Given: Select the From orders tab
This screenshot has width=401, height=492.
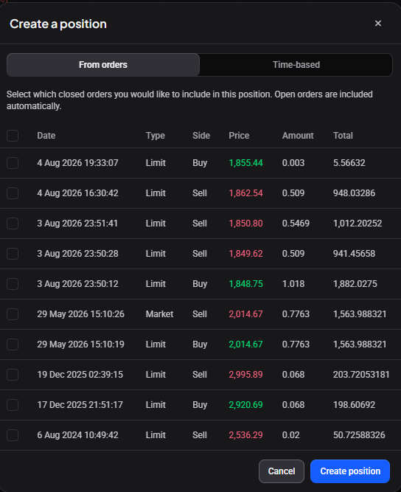Looking at the screenshot, I should (x=103, y=65).
